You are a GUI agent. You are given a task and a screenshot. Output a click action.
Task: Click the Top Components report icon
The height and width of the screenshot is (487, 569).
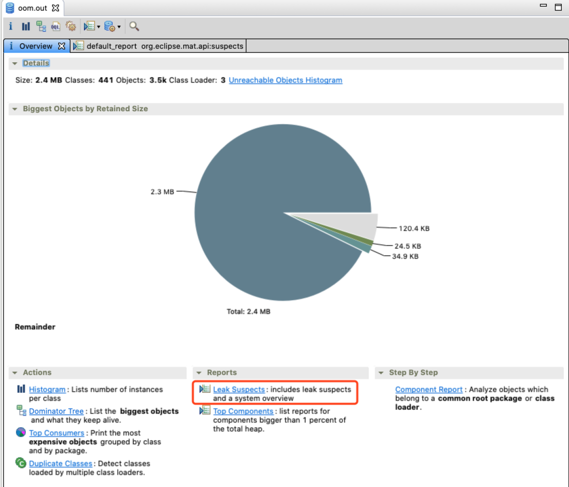[205, 410]
